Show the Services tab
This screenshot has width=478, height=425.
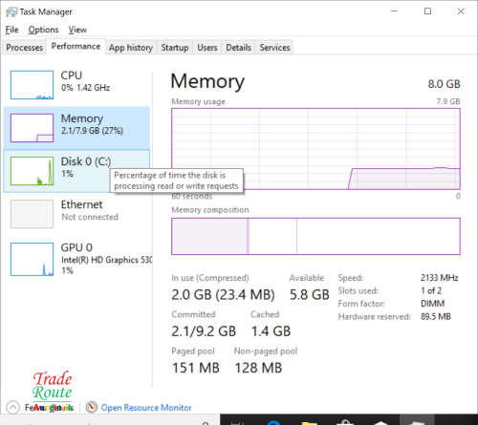pos(274,48)
